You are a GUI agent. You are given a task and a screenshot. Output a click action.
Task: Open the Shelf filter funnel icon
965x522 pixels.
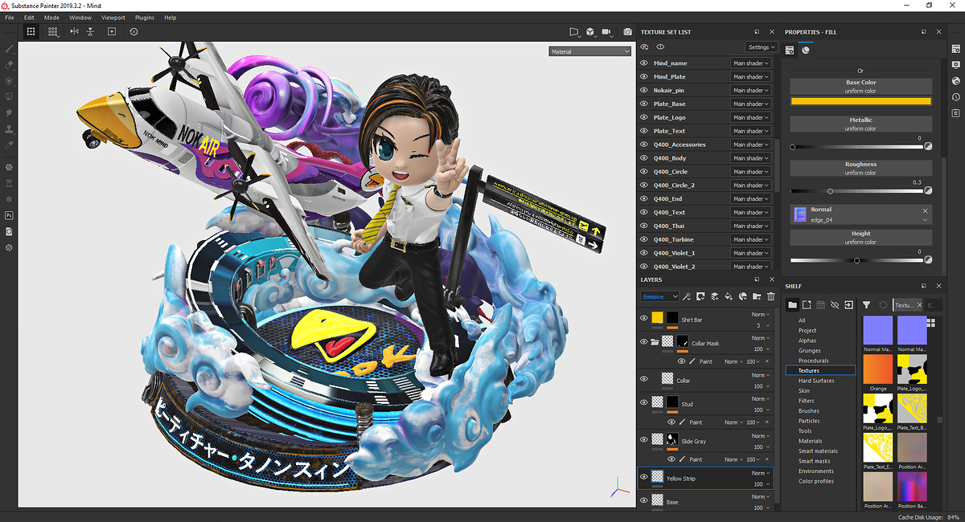(867, 304)
